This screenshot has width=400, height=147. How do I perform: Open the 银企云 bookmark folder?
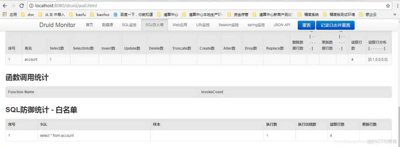(x=368, y=15)
